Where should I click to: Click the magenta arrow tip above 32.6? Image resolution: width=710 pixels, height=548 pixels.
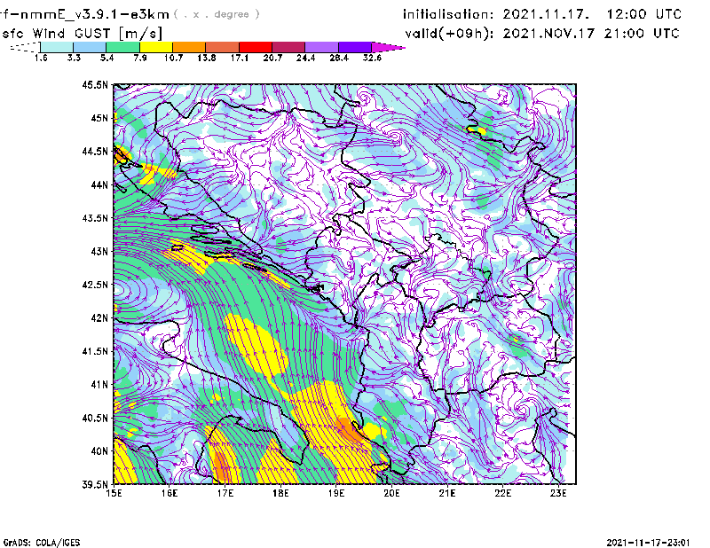[x=388, y=47]
